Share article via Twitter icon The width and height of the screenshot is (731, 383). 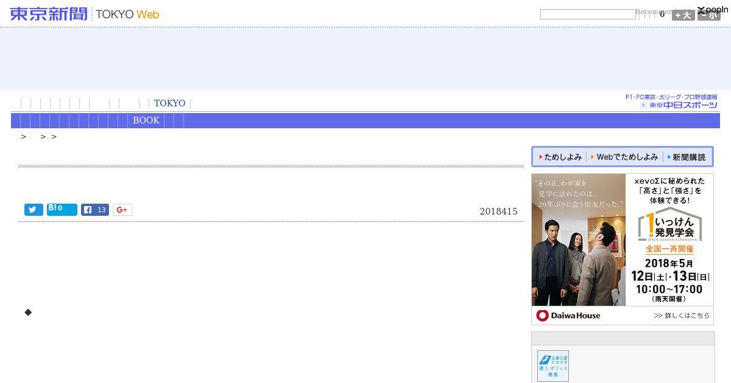34,210
